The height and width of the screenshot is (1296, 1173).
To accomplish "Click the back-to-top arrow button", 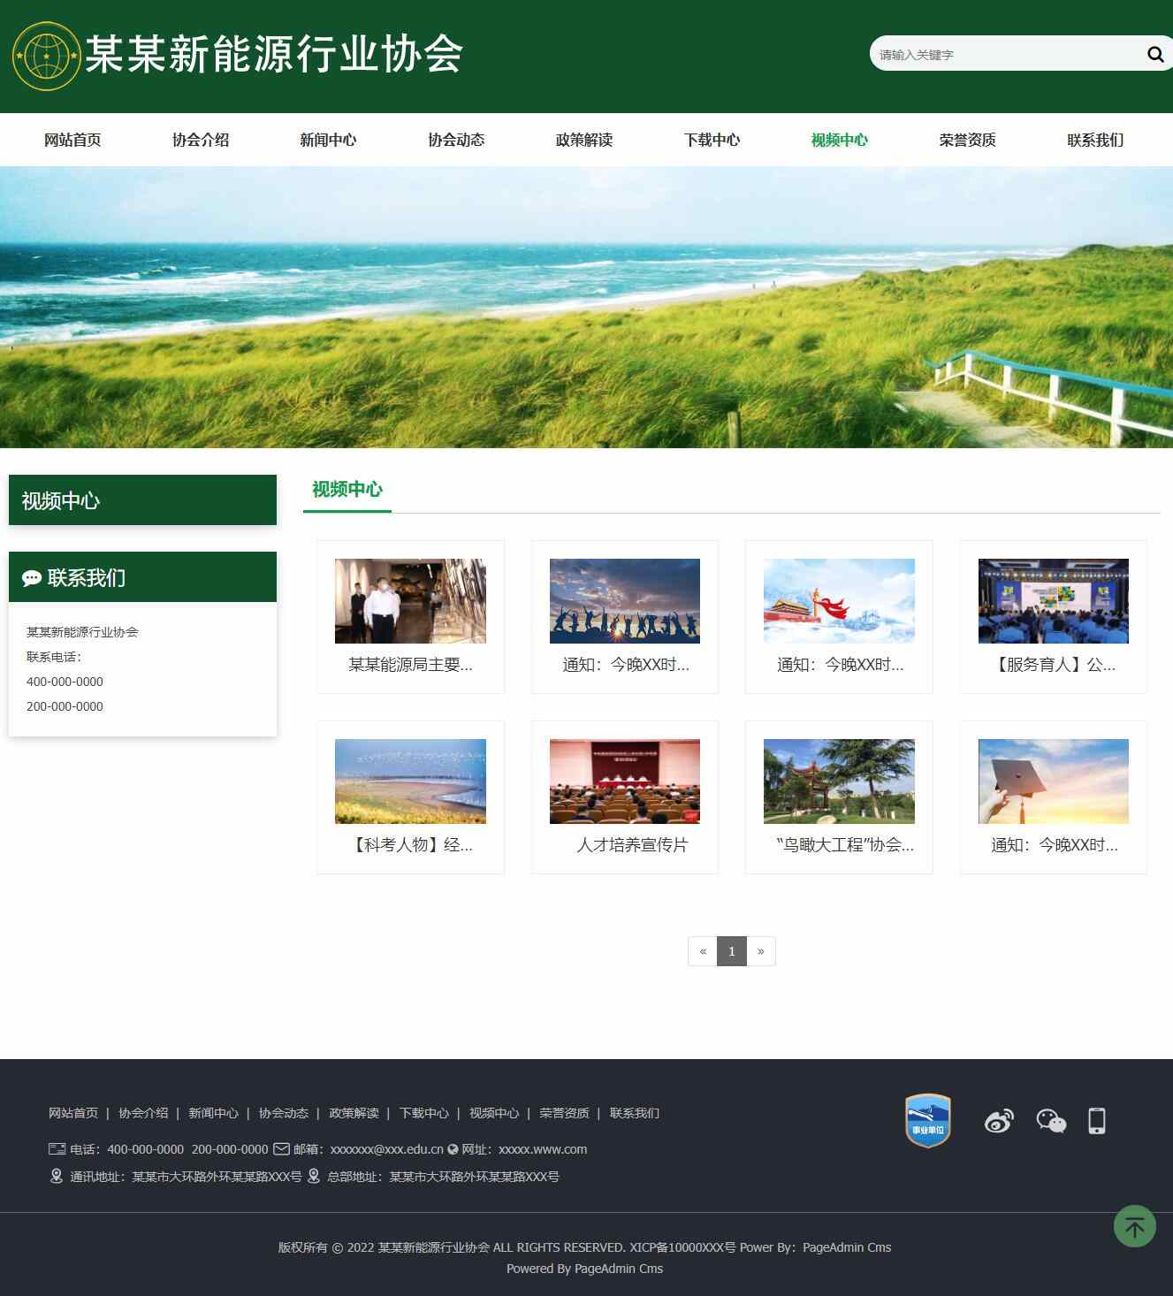I will [x=1134, y=1226].
